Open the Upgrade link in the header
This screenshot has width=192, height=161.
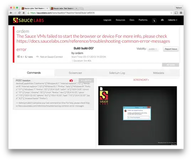click(107, 20)
